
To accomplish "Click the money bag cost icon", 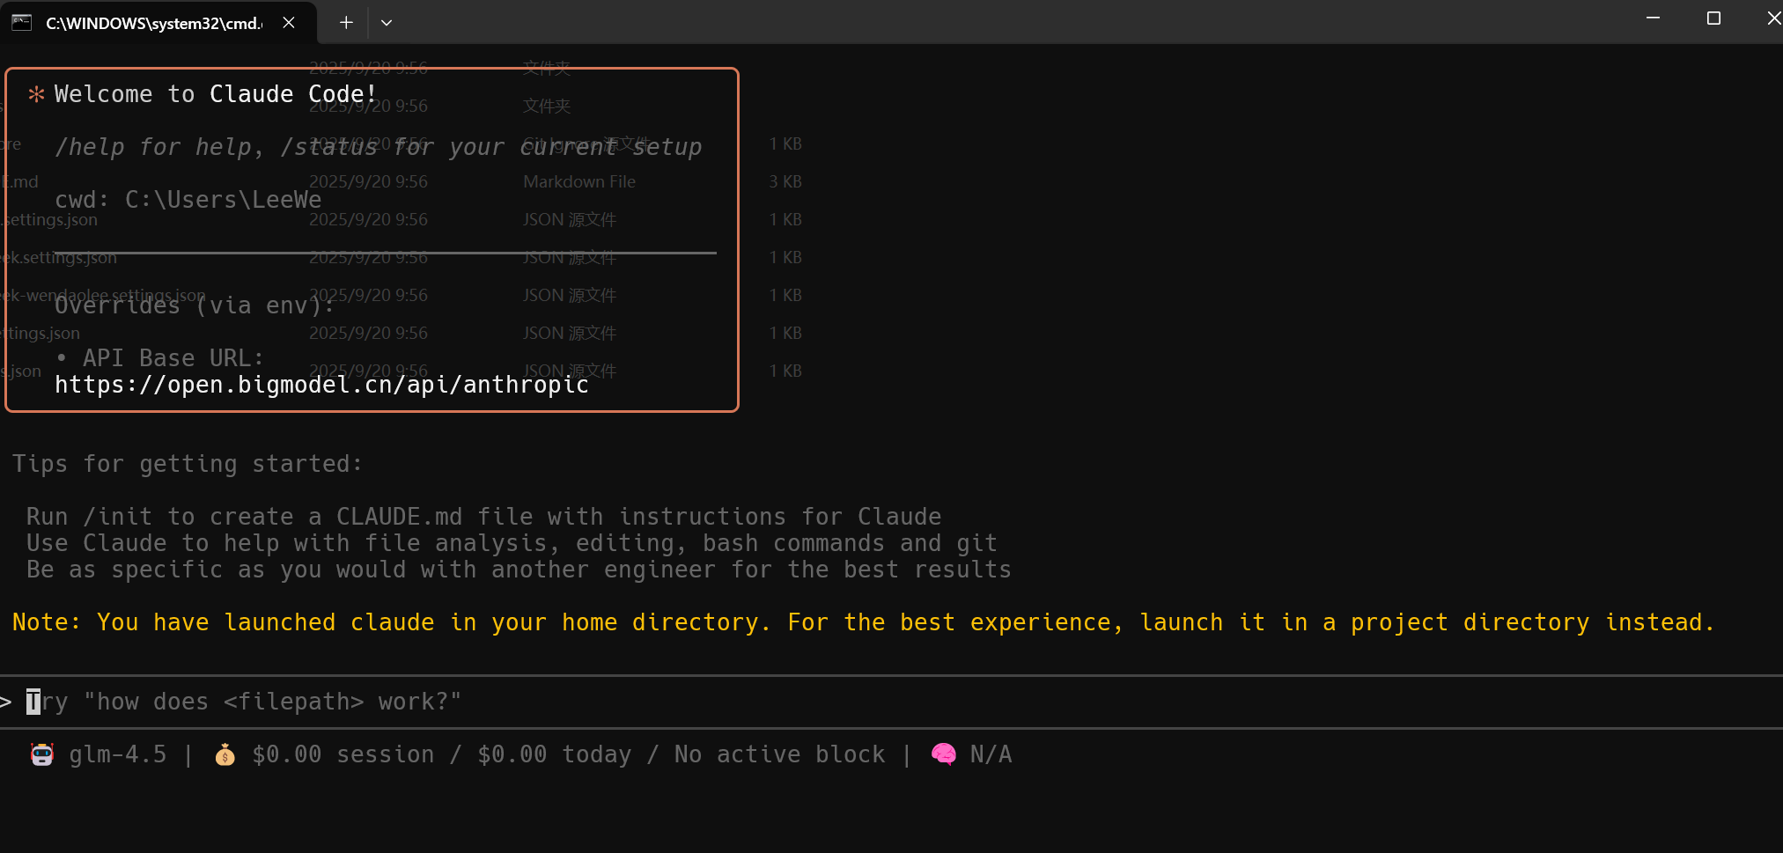I will pos(225,754).
